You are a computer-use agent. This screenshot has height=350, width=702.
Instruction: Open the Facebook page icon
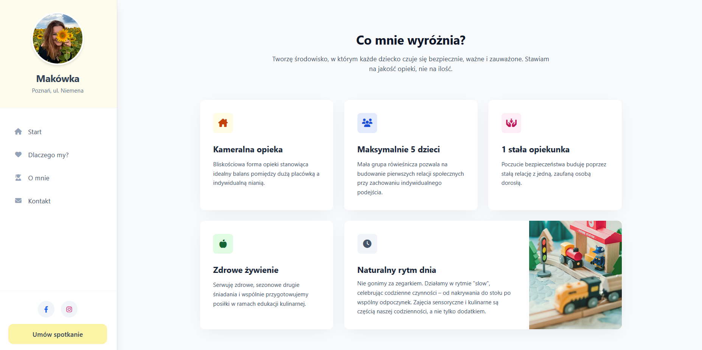pyautogui.click(x=46, y=309)
